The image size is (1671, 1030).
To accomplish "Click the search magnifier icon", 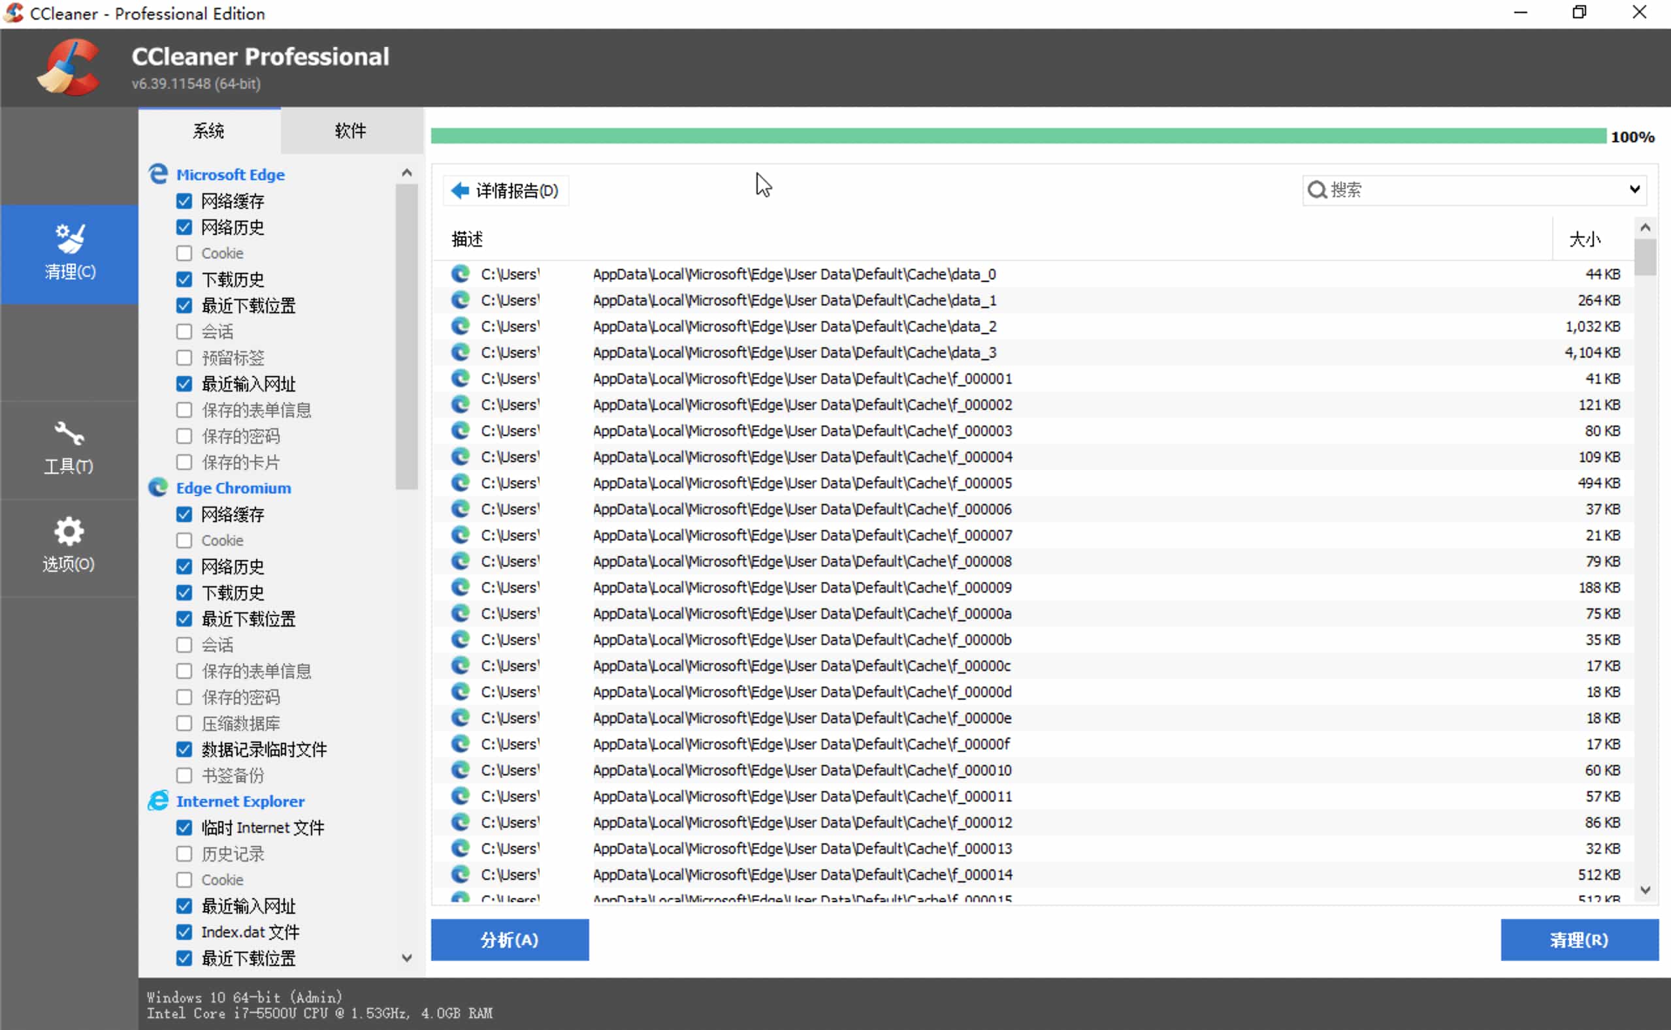I will 1317,190.
